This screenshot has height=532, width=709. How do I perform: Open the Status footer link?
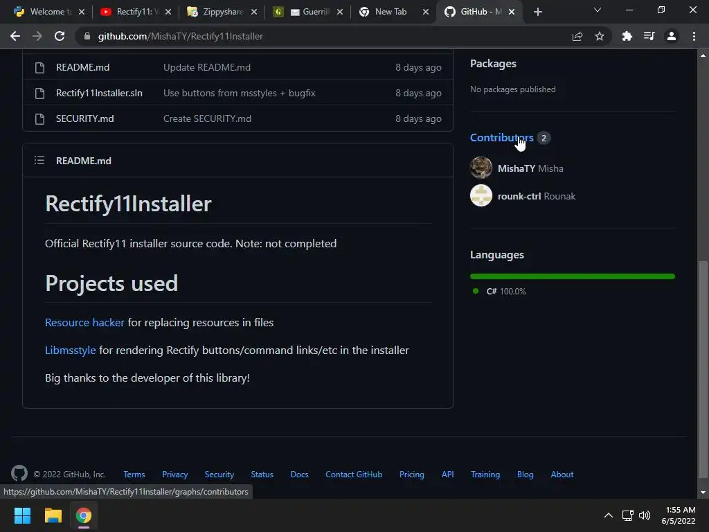262,474
